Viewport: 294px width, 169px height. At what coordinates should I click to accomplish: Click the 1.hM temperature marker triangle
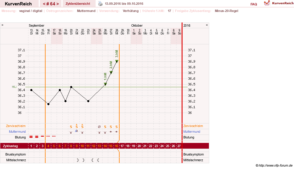(x=105, y=84)
